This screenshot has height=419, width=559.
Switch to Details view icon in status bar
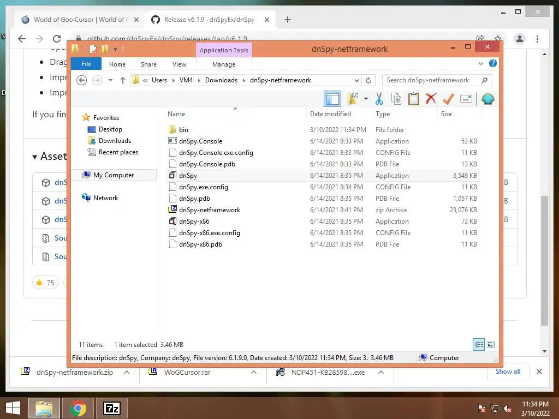(x=478, y=344)
